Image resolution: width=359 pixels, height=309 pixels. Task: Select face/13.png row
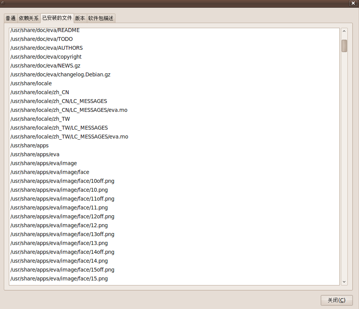click(174, 243)
